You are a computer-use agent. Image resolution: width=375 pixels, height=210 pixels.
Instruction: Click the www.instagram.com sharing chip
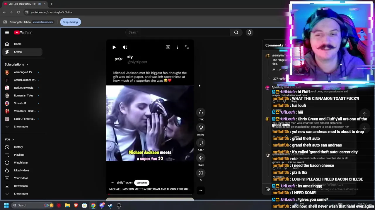point(43,22)
